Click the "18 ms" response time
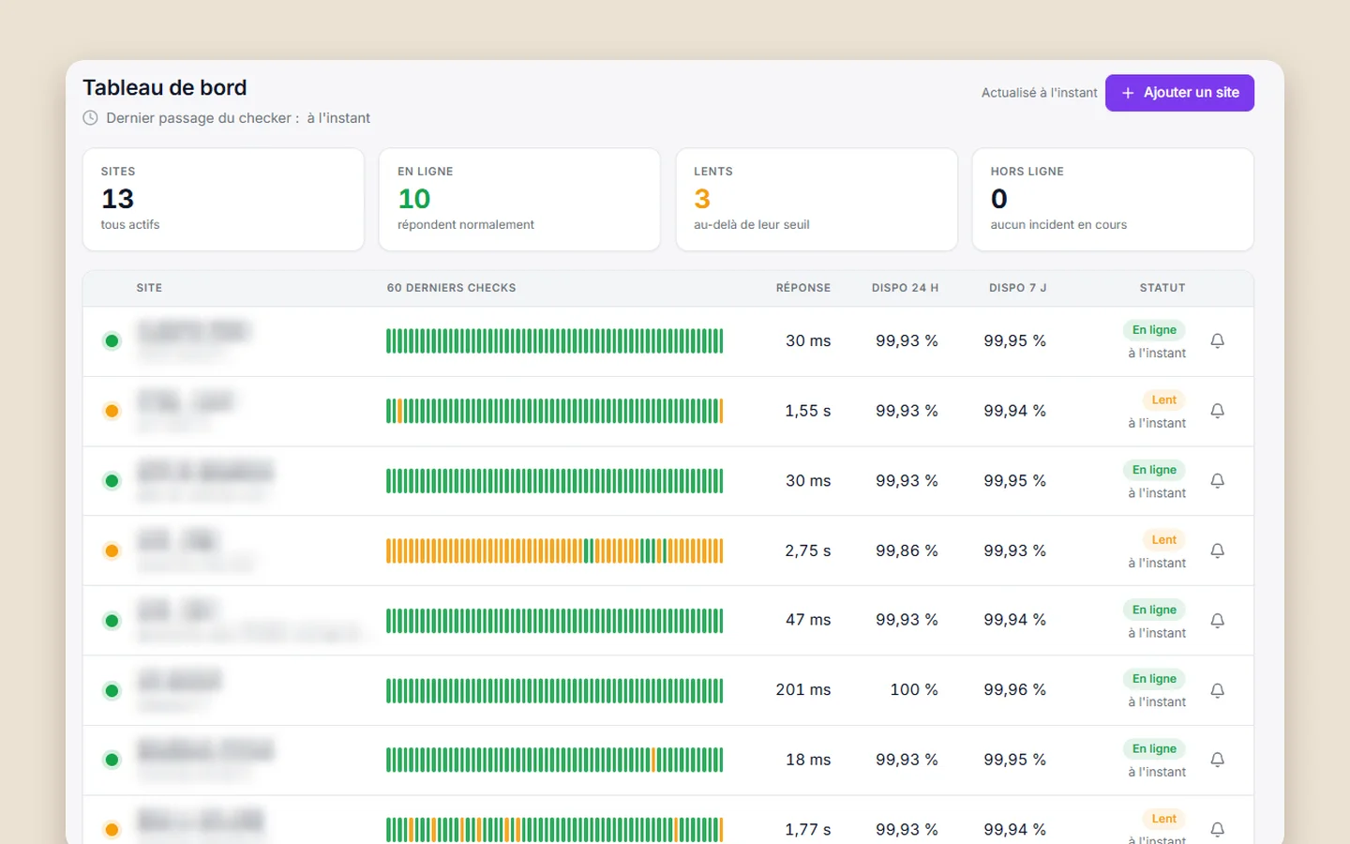This screenshot has width=1350, height=844. pos(808,760)
